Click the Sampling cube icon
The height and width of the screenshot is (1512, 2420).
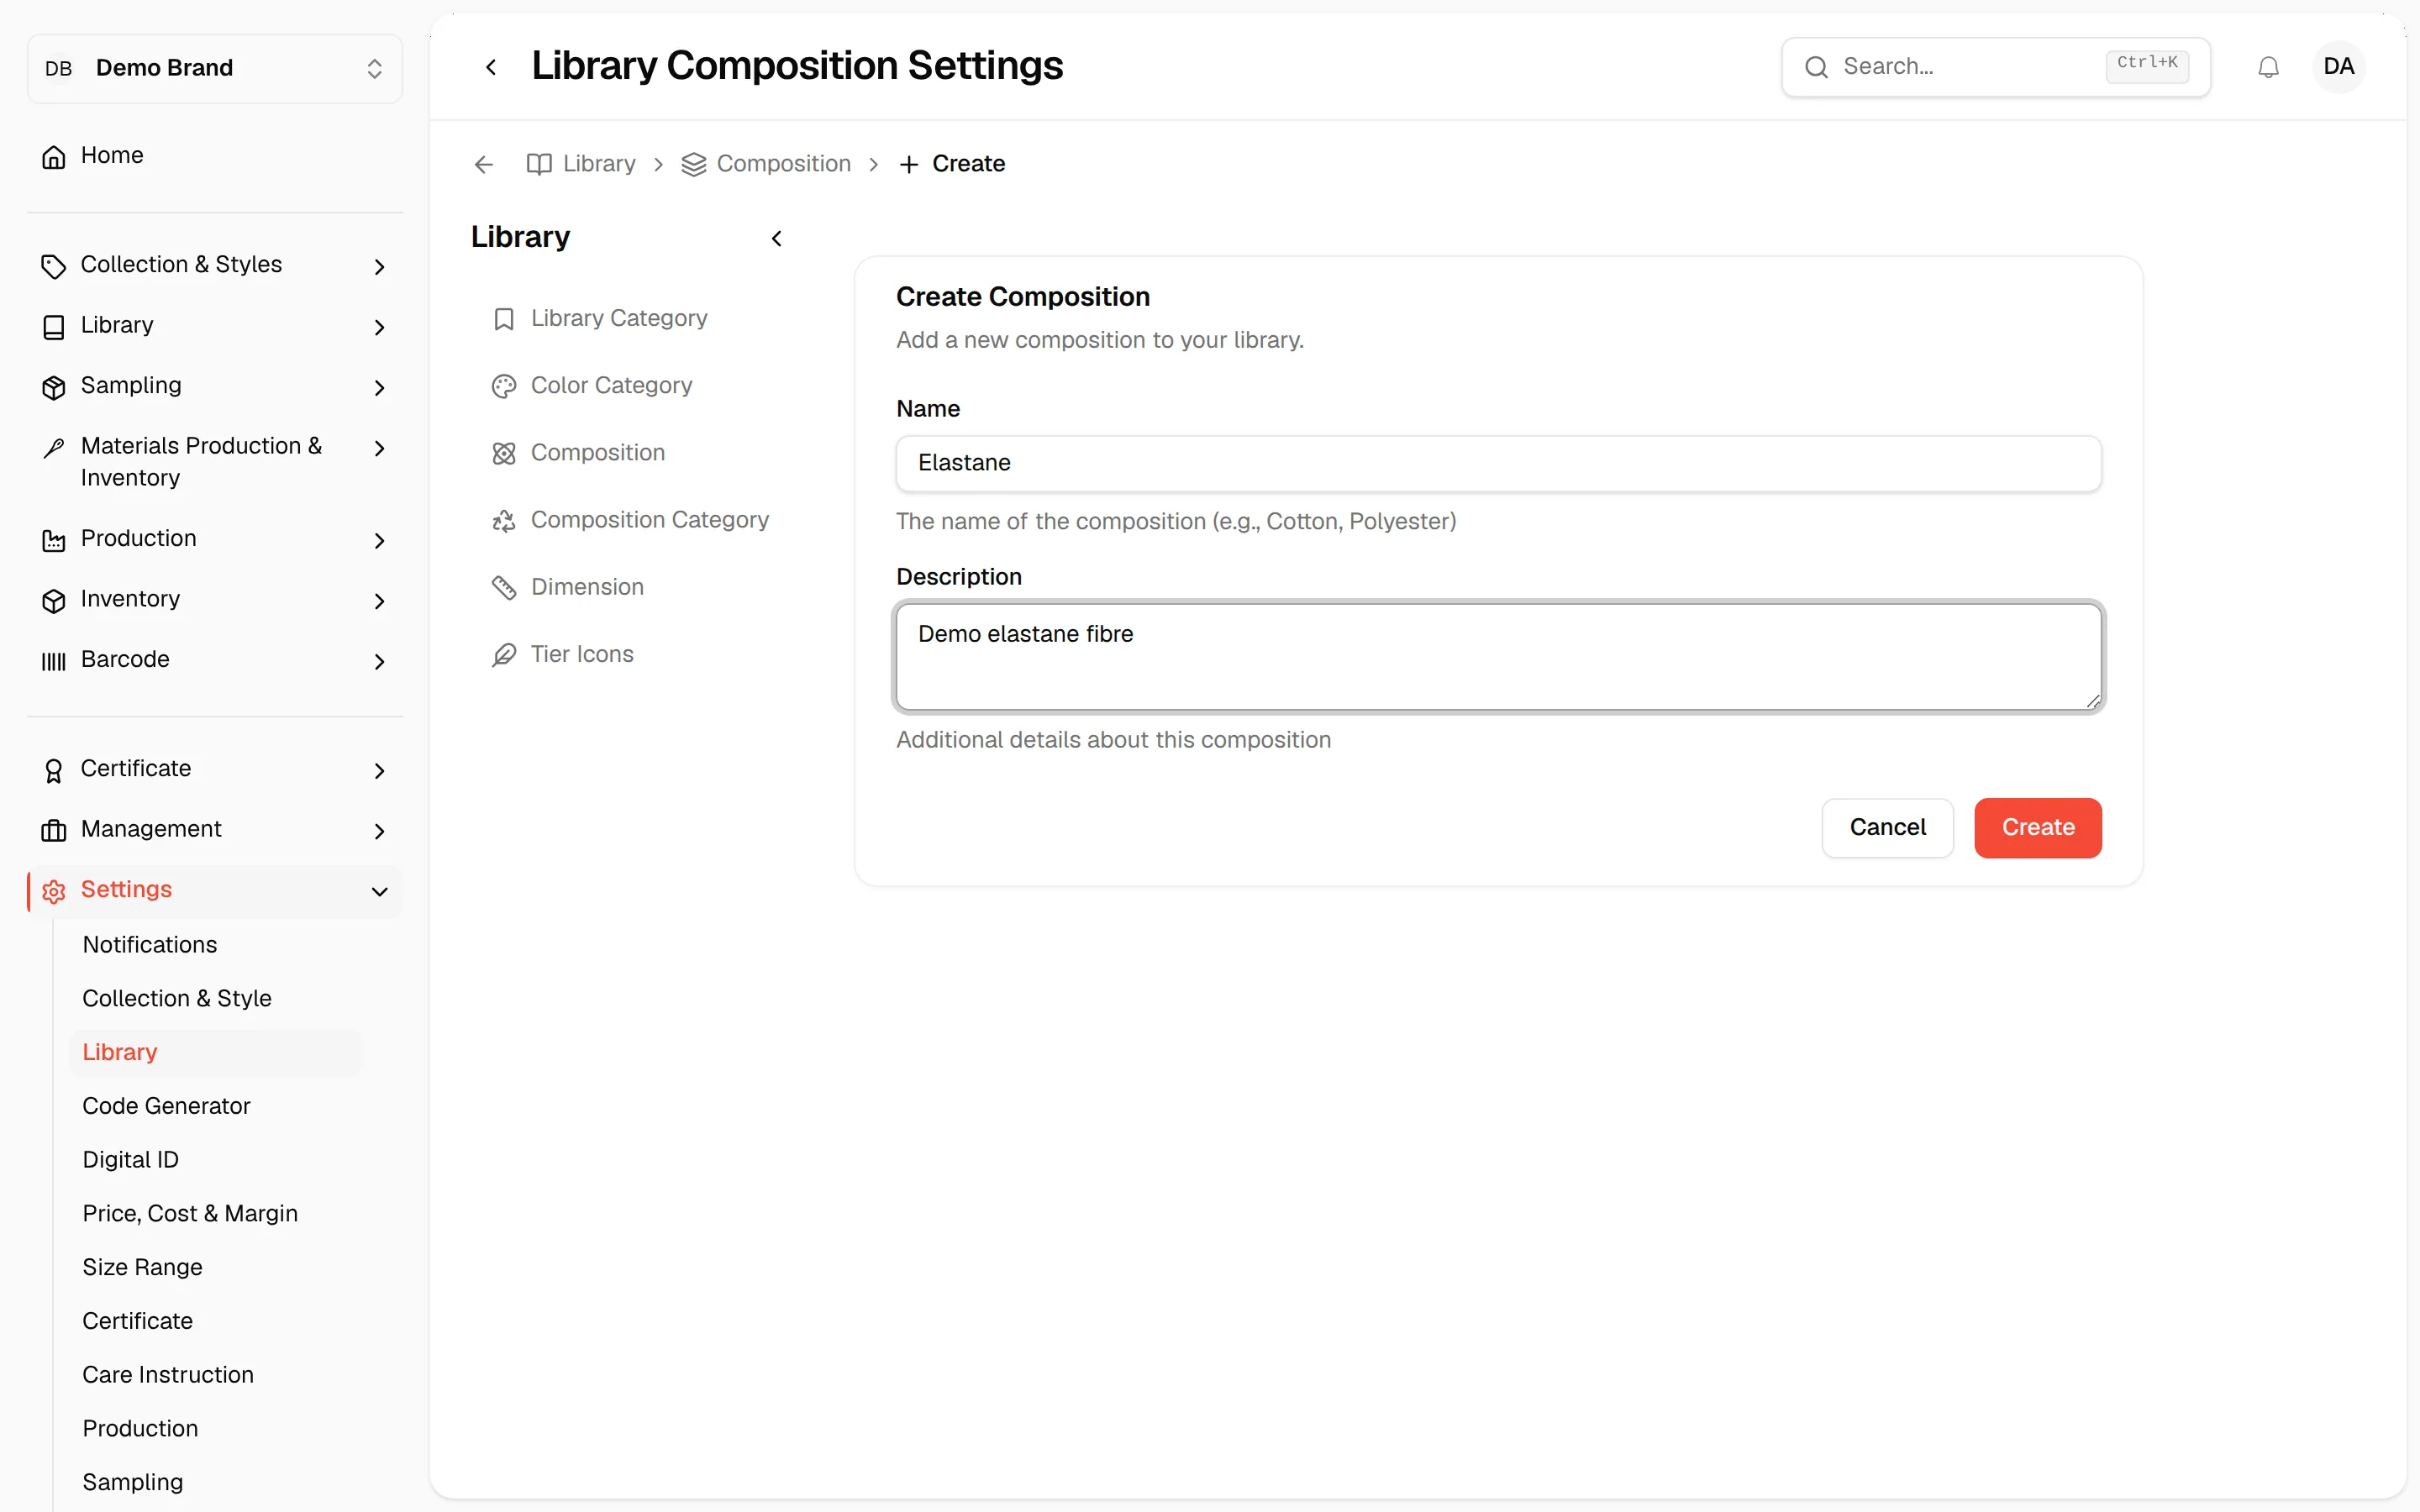(54, 387)
